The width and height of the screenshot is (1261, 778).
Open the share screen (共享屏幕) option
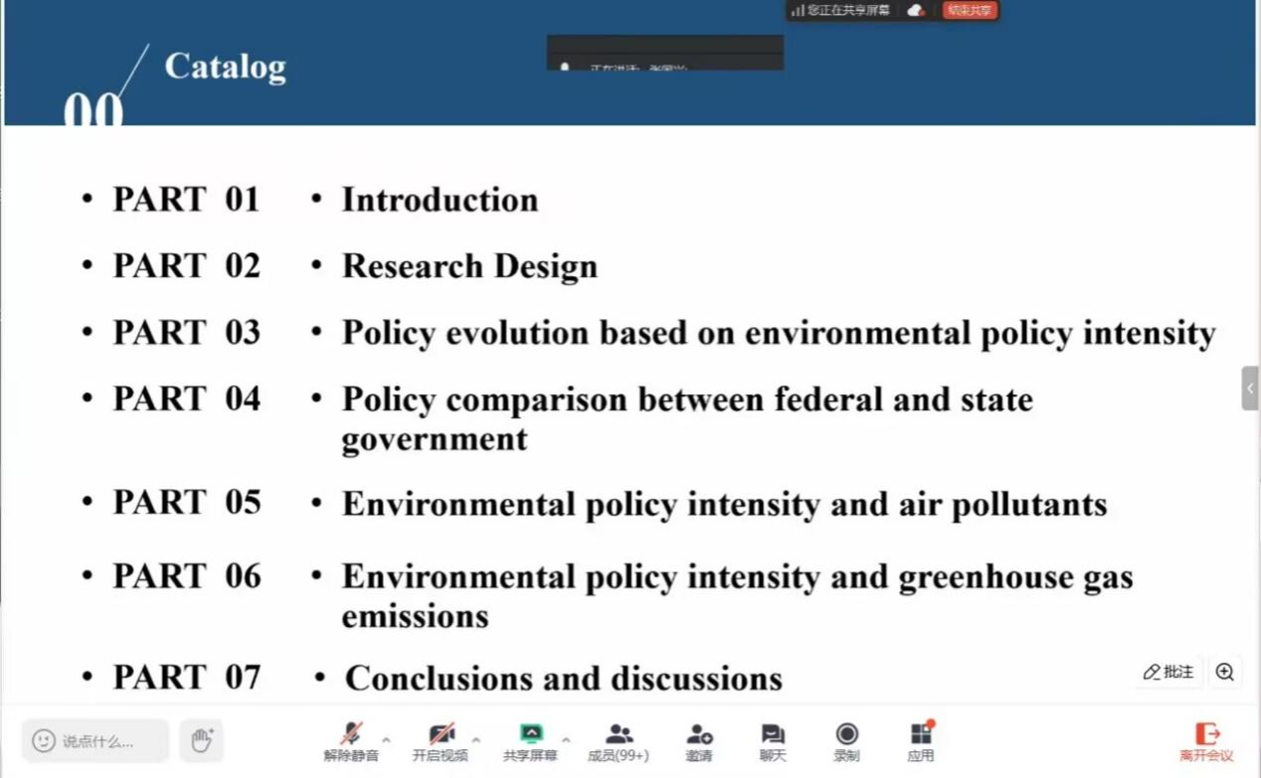530,741
